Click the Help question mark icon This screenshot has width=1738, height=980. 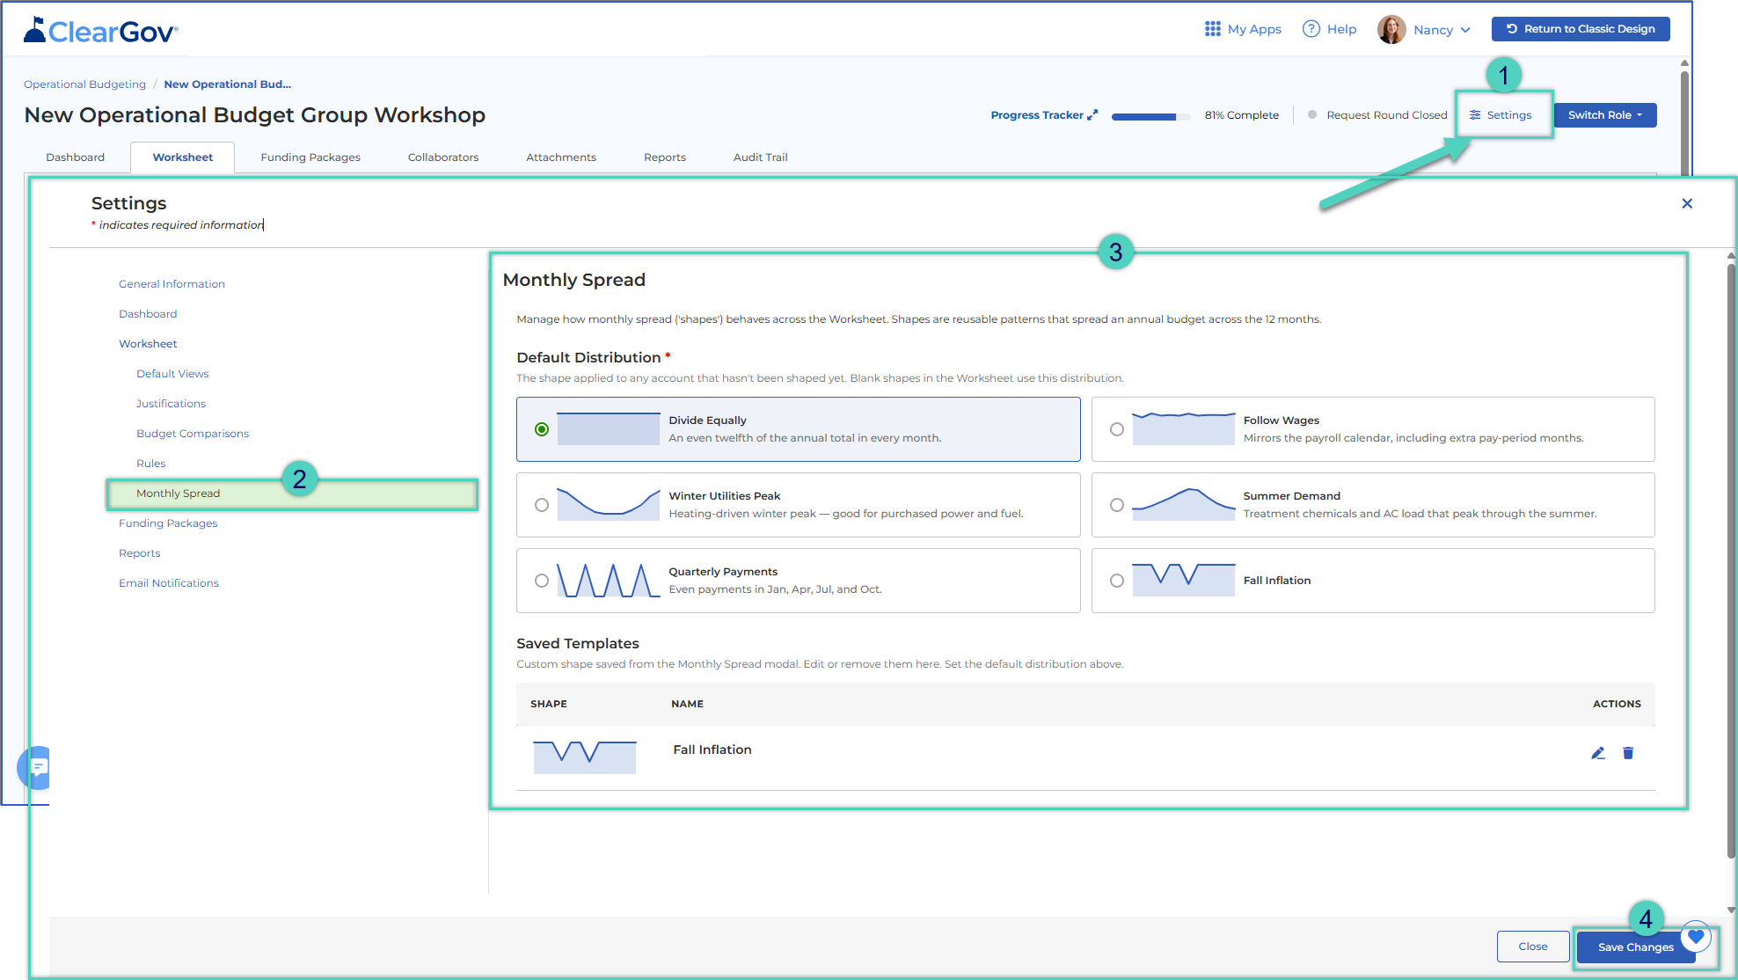click(x=1311, y=29)
